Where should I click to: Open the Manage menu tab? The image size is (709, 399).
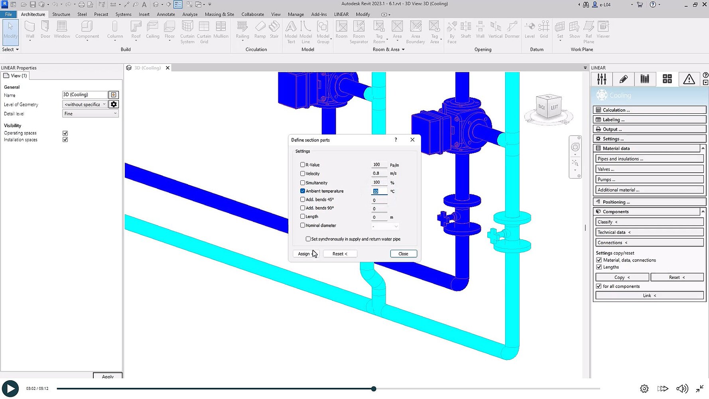click(295, 14)
